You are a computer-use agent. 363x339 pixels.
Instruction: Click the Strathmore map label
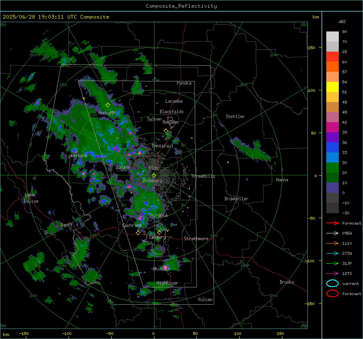tap(196, 239)
